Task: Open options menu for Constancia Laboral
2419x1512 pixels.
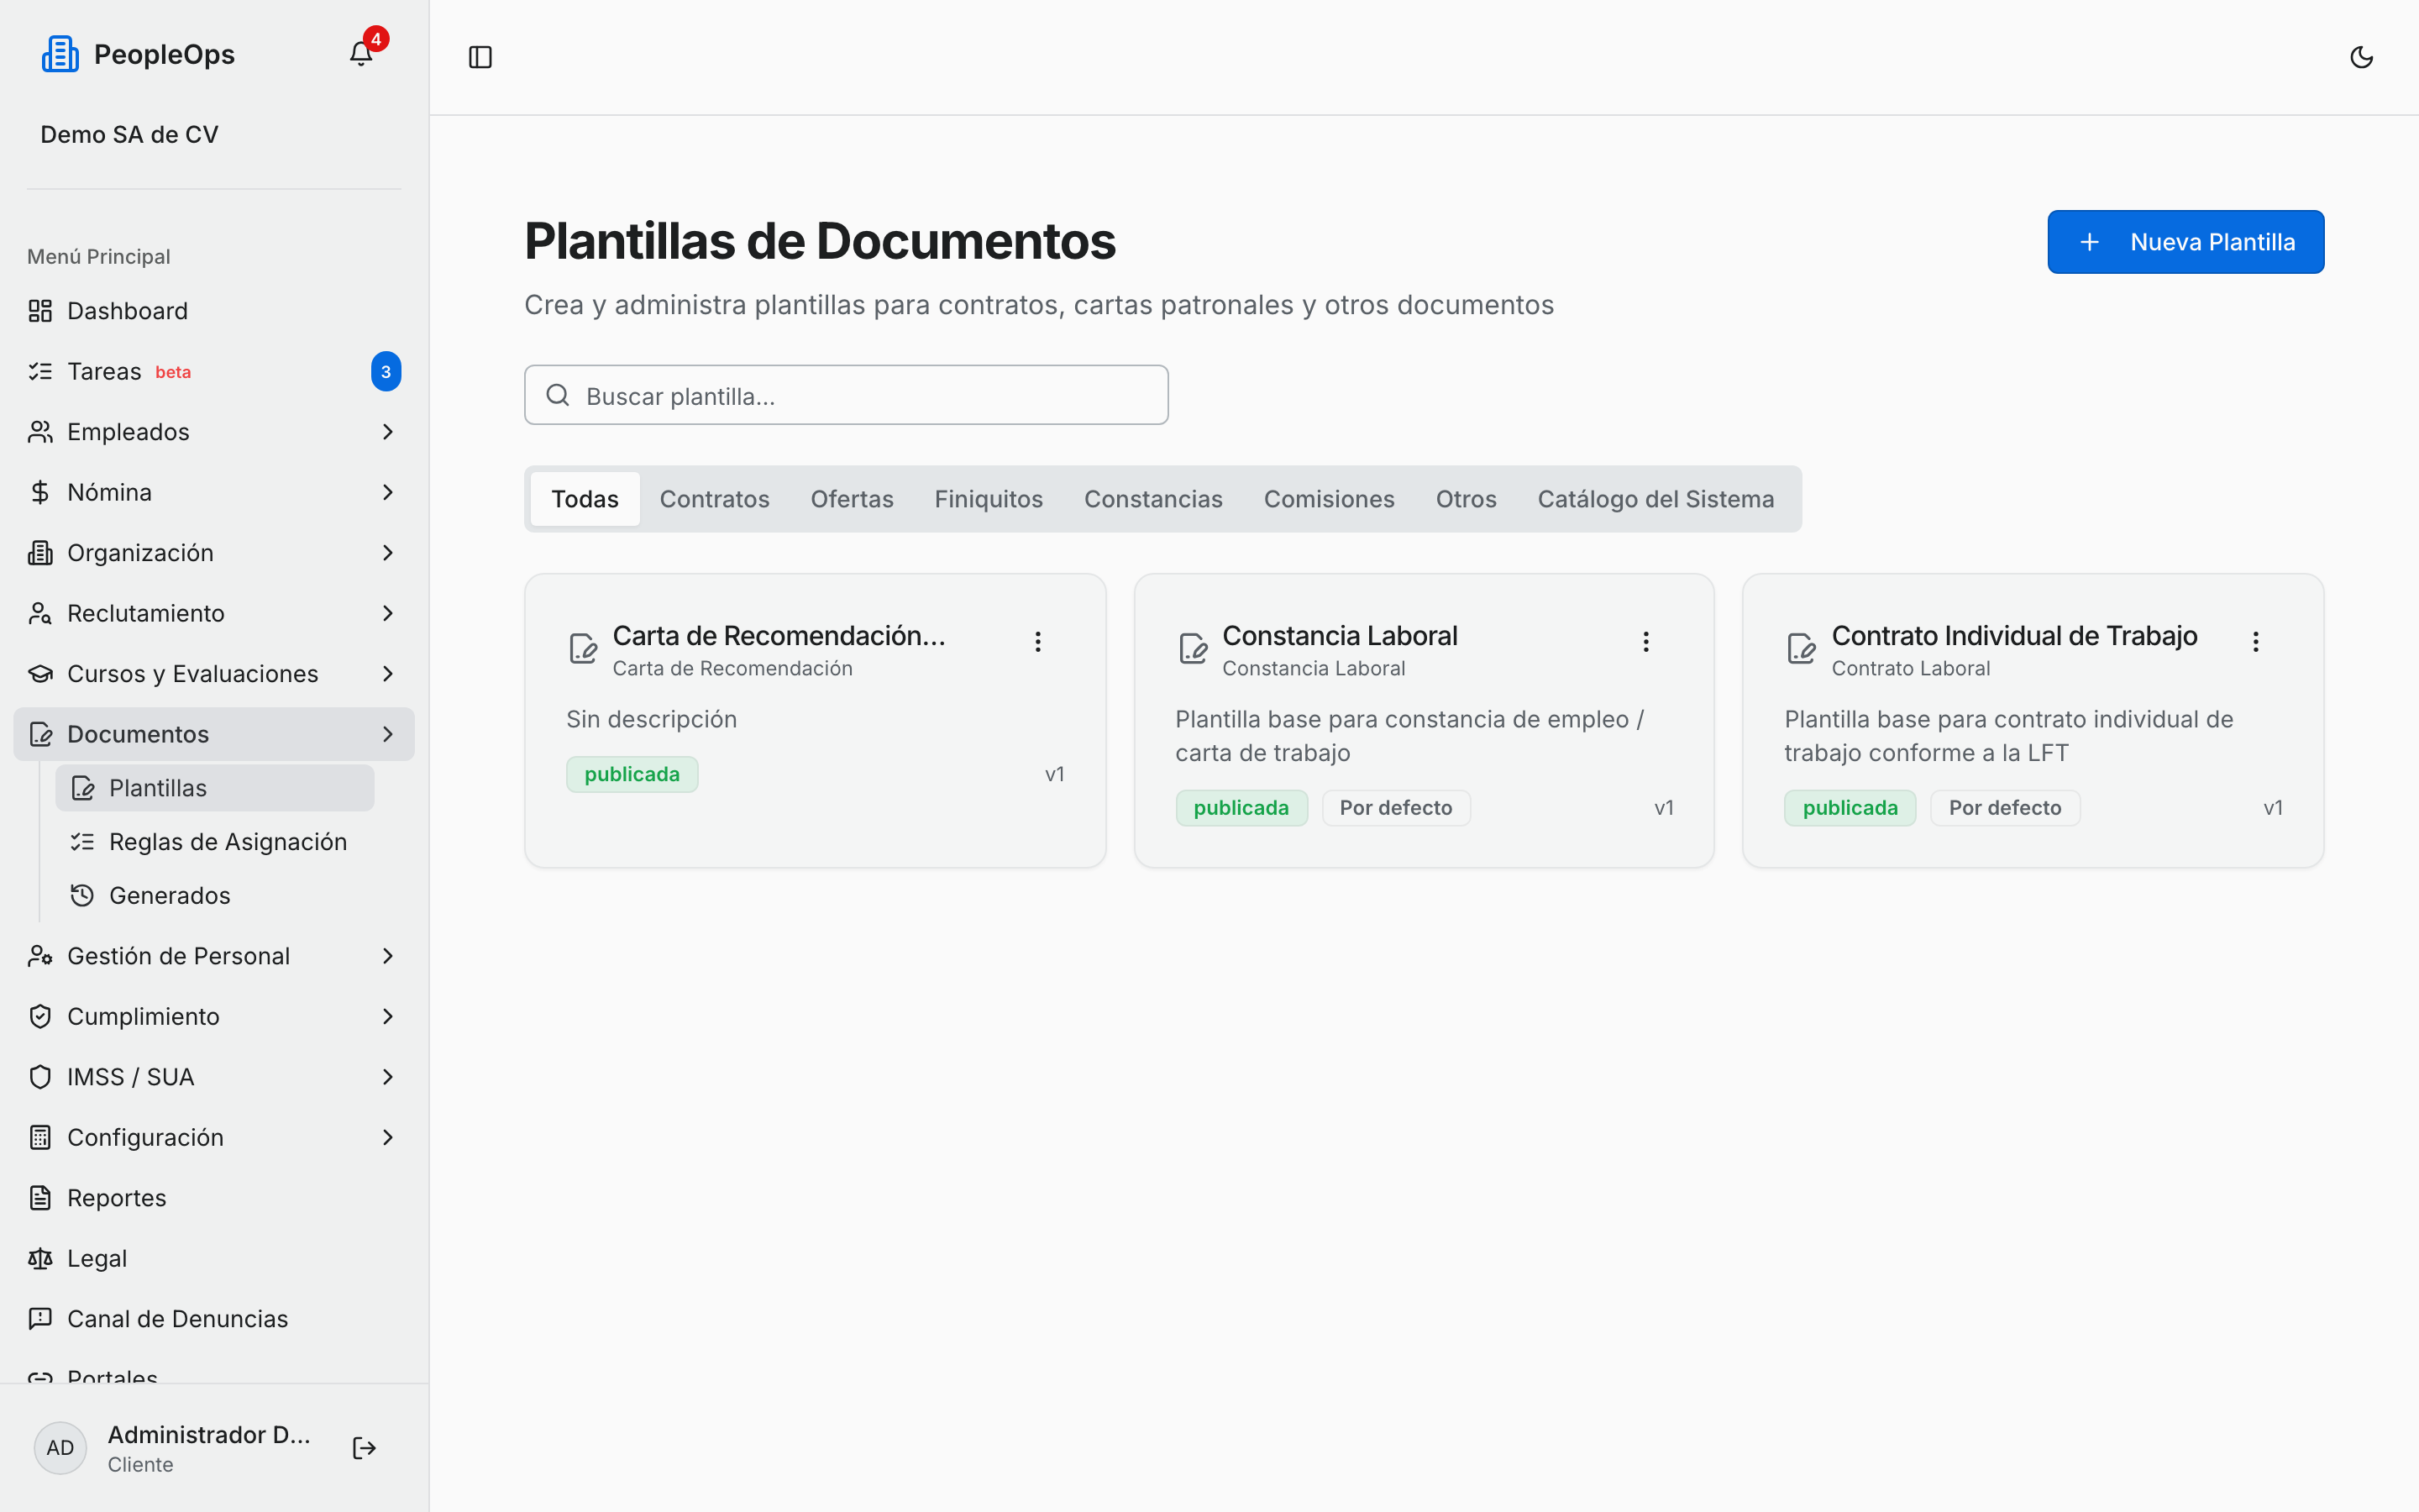Action: point(1646,641)
